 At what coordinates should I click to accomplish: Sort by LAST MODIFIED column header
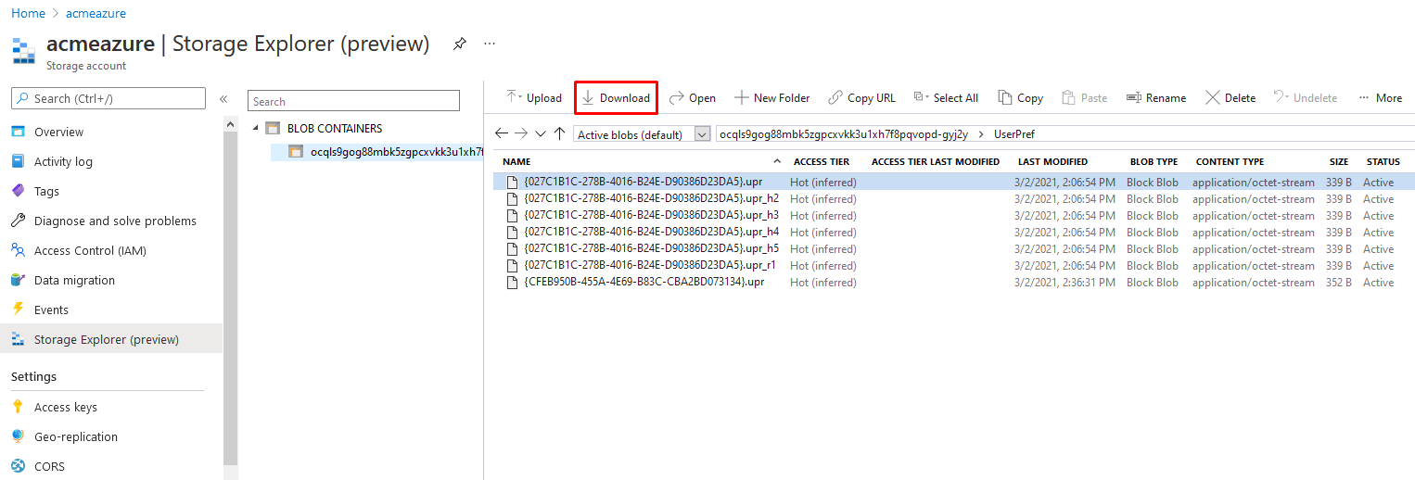[x=1052, y=161]
